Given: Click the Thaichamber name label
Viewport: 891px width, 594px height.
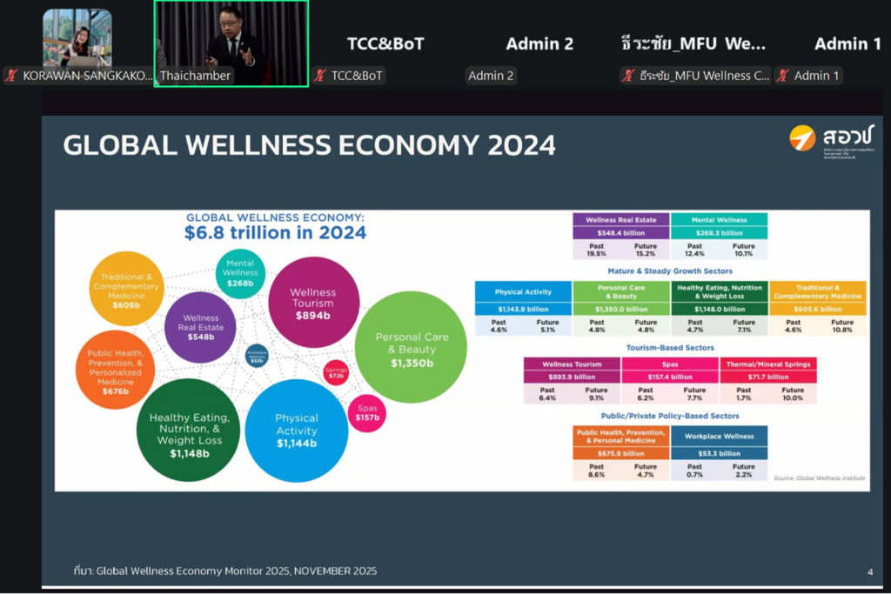Looking at the screenshot, I should (x=195, y=76).
